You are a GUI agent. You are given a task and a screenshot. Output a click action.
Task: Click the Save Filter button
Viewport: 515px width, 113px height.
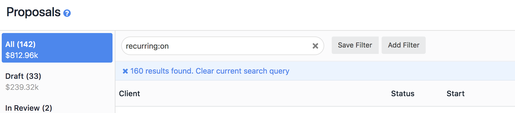tap(355, 45)
